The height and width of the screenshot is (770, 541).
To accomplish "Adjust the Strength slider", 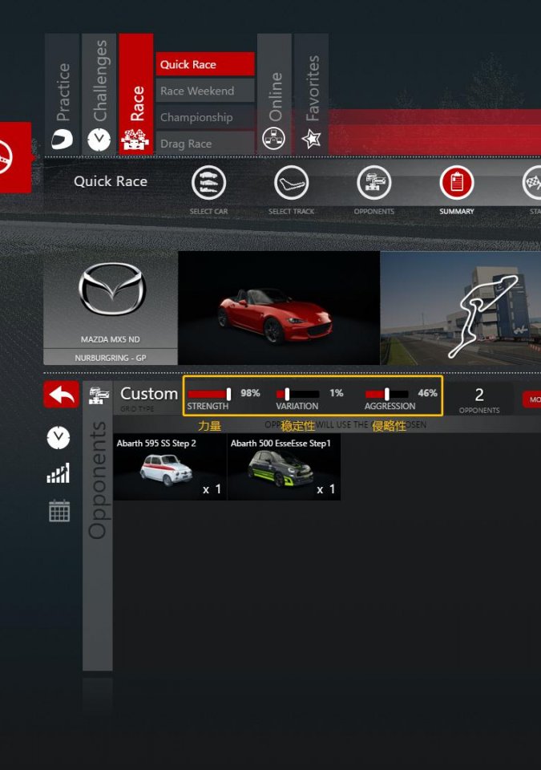I will point(209,394).
